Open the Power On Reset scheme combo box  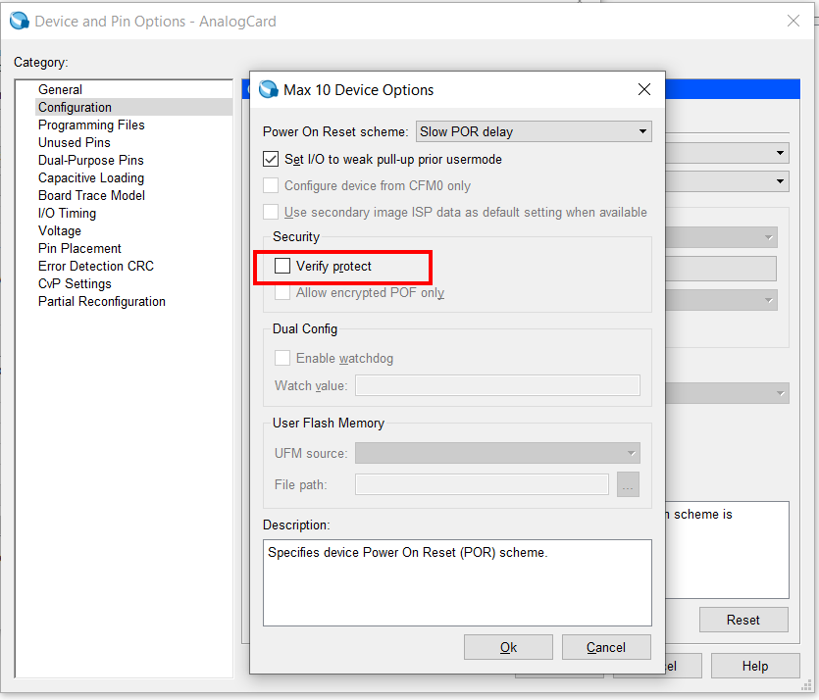[x=534, y=130]
